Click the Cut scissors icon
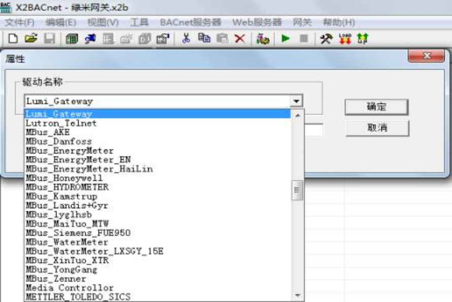 click(x=186, y=39)
